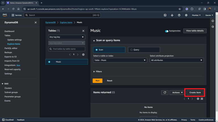Follow the DynamoDB breadcrumb link

click(x=50, y=22)
